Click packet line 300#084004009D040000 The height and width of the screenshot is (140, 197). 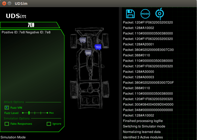click(x=148, y=104)
